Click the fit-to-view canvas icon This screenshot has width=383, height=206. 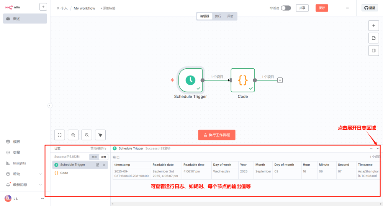60,135
